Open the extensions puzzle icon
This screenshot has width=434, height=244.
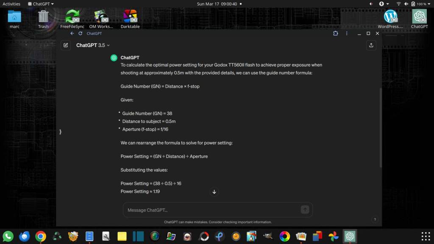tap(336, 33)
